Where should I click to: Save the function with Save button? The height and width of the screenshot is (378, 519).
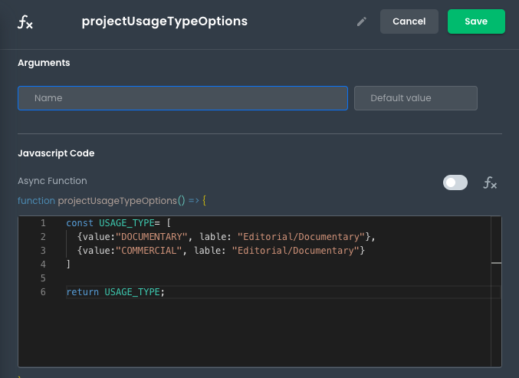476,21
